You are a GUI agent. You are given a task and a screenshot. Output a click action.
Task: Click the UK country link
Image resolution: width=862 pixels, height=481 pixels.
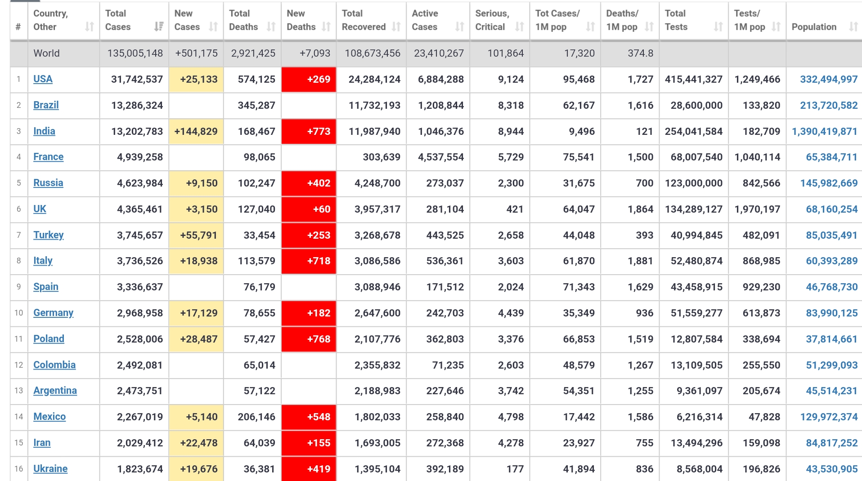point(40,209)
